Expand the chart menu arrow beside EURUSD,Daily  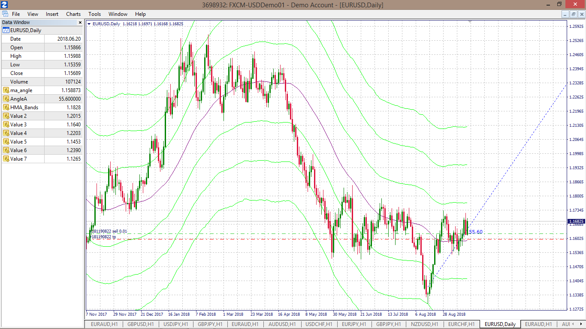(89, 24)
